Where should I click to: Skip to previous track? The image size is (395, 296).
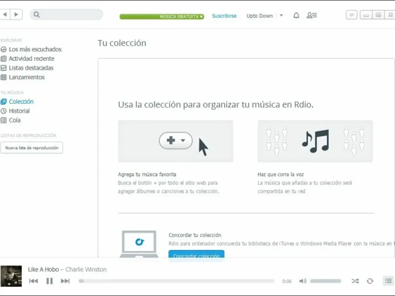click(x=34, y=281)
